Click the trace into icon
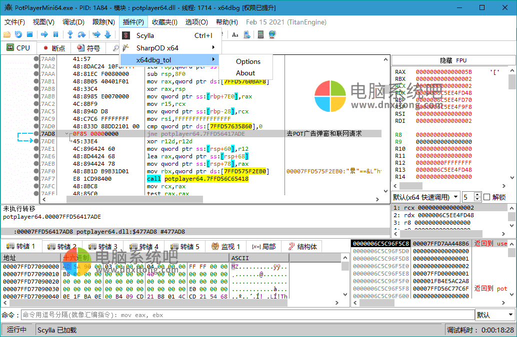Screen dimensions: 517x337 point(96,34)
